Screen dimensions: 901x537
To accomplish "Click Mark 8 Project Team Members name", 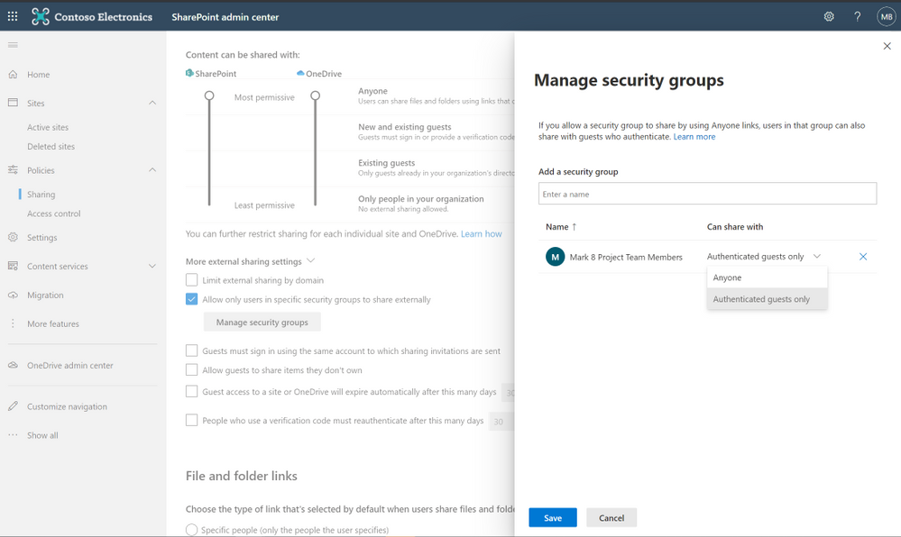I will coord(626,258).
